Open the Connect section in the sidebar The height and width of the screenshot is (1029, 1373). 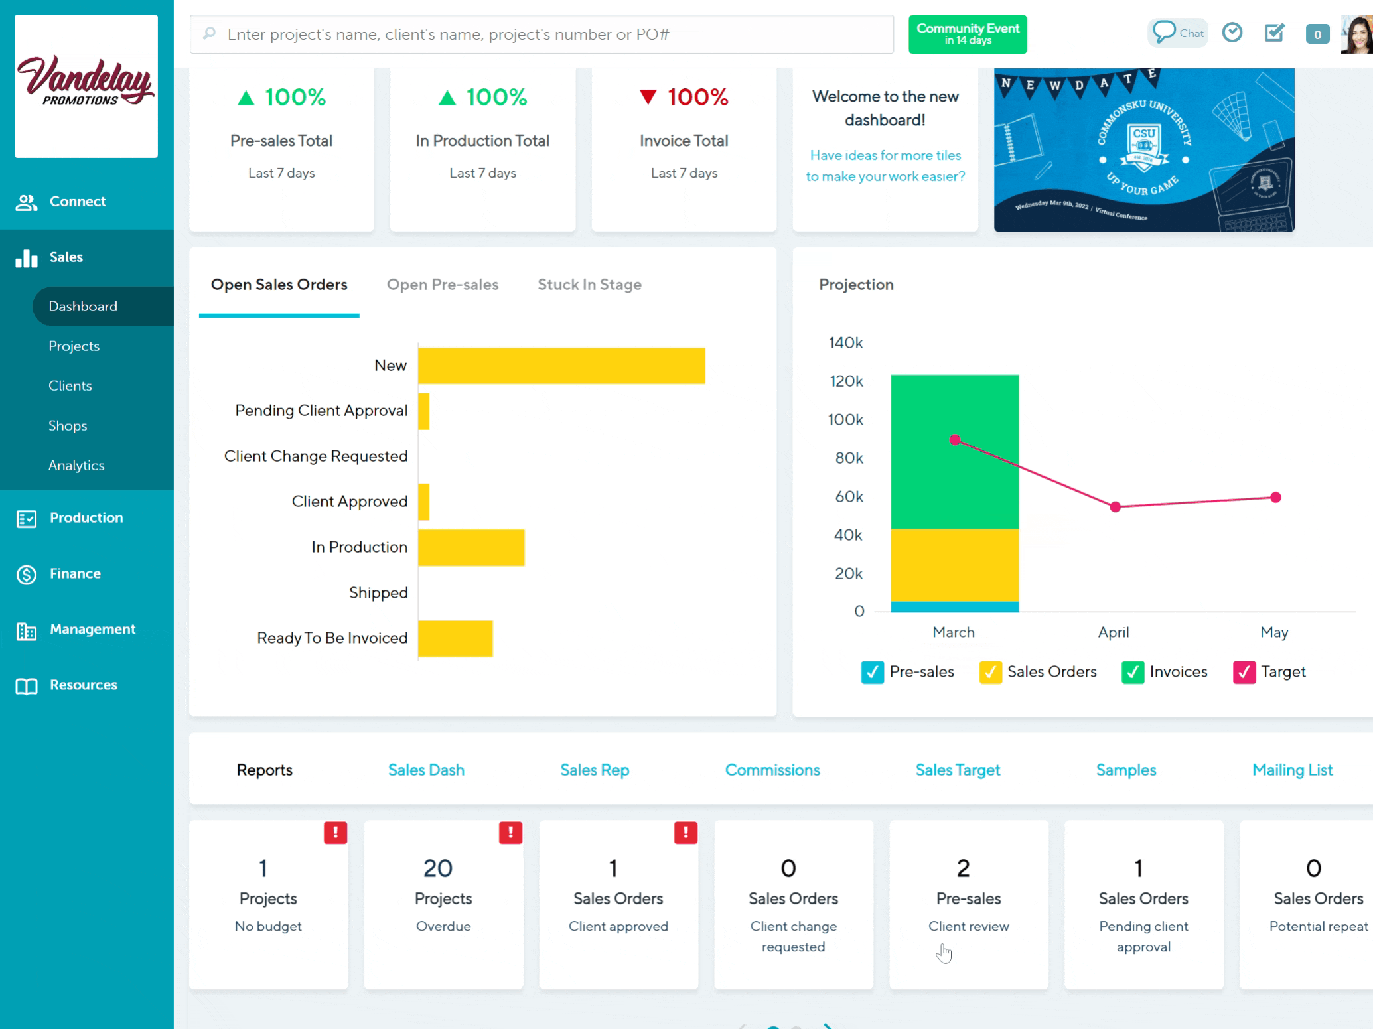click(76, 201)
